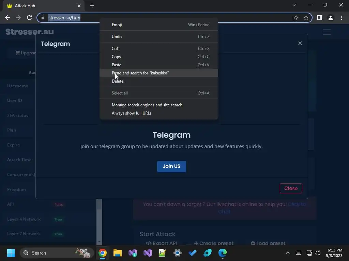
Task: Open network status in the system tray
Action: pyautogui.click(x=309, y=253)
